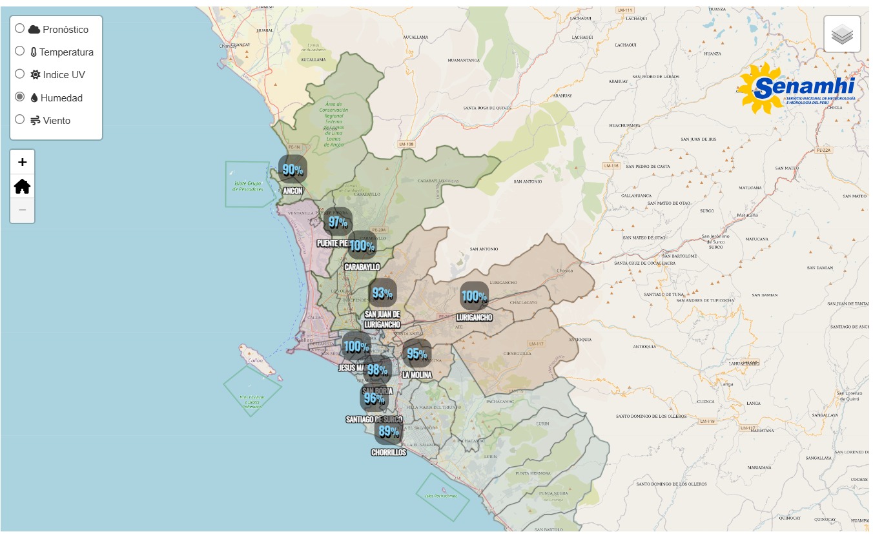Screen dimensions: 873x534
Task: Click the HUAMANTANGA map label
Action: pyautogui.click(x=464, y=59)
